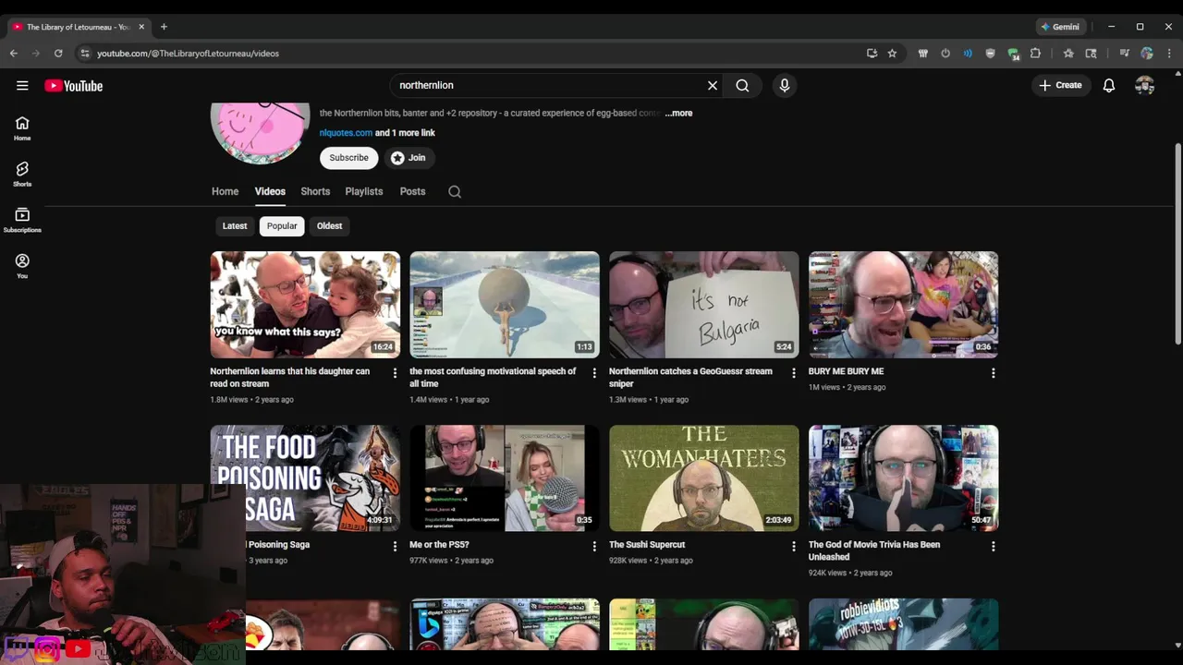Search within the channel using magnifier icon
The height and width of the screenshot is (665, 1183).
coord(455,192)
